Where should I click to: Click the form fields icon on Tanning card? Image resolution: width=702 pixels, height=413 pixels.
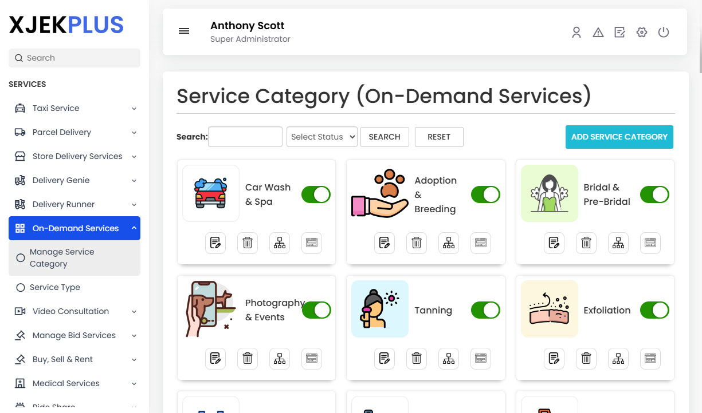pos(480,358)
